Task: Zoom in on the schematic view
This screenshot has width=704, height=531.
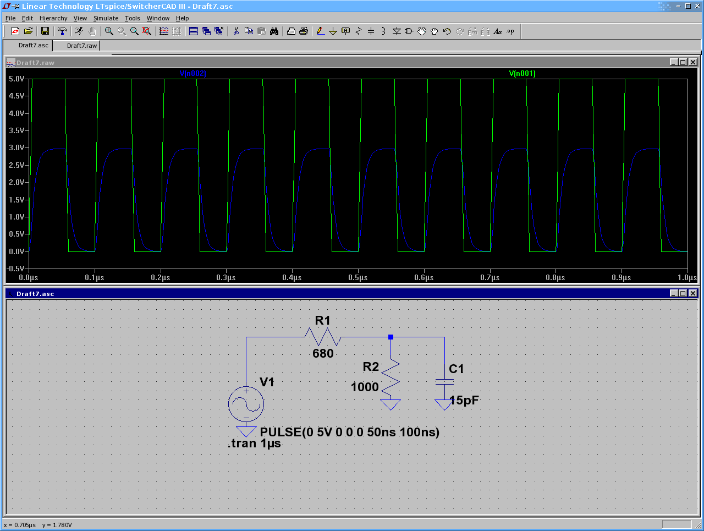Action: pyautogui.click(x=109, y=31)
